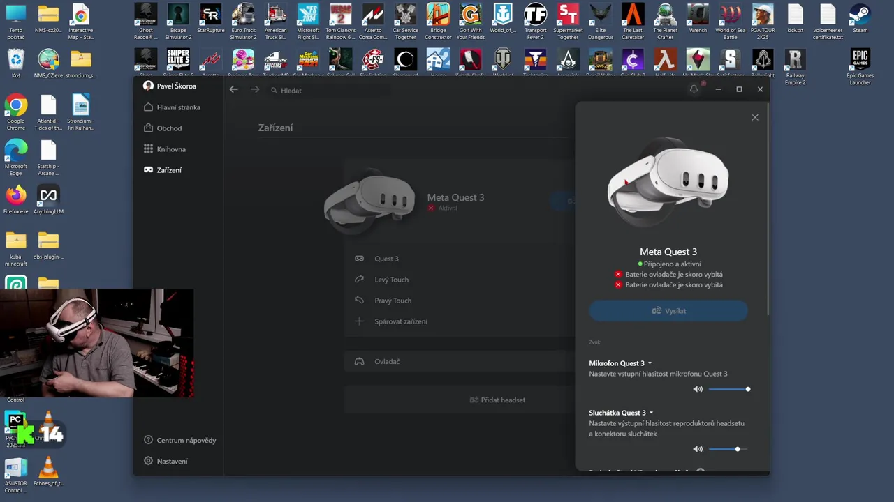The width and height of the screenshot is (894, 502).
Task: Open AnythingLLM desktop shortcut
Action: [x=48, y=199]
